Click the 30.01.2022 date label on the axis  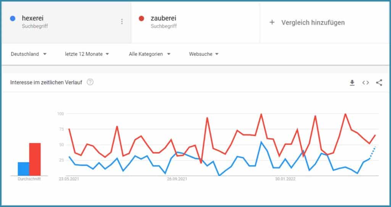pos(286,179)
